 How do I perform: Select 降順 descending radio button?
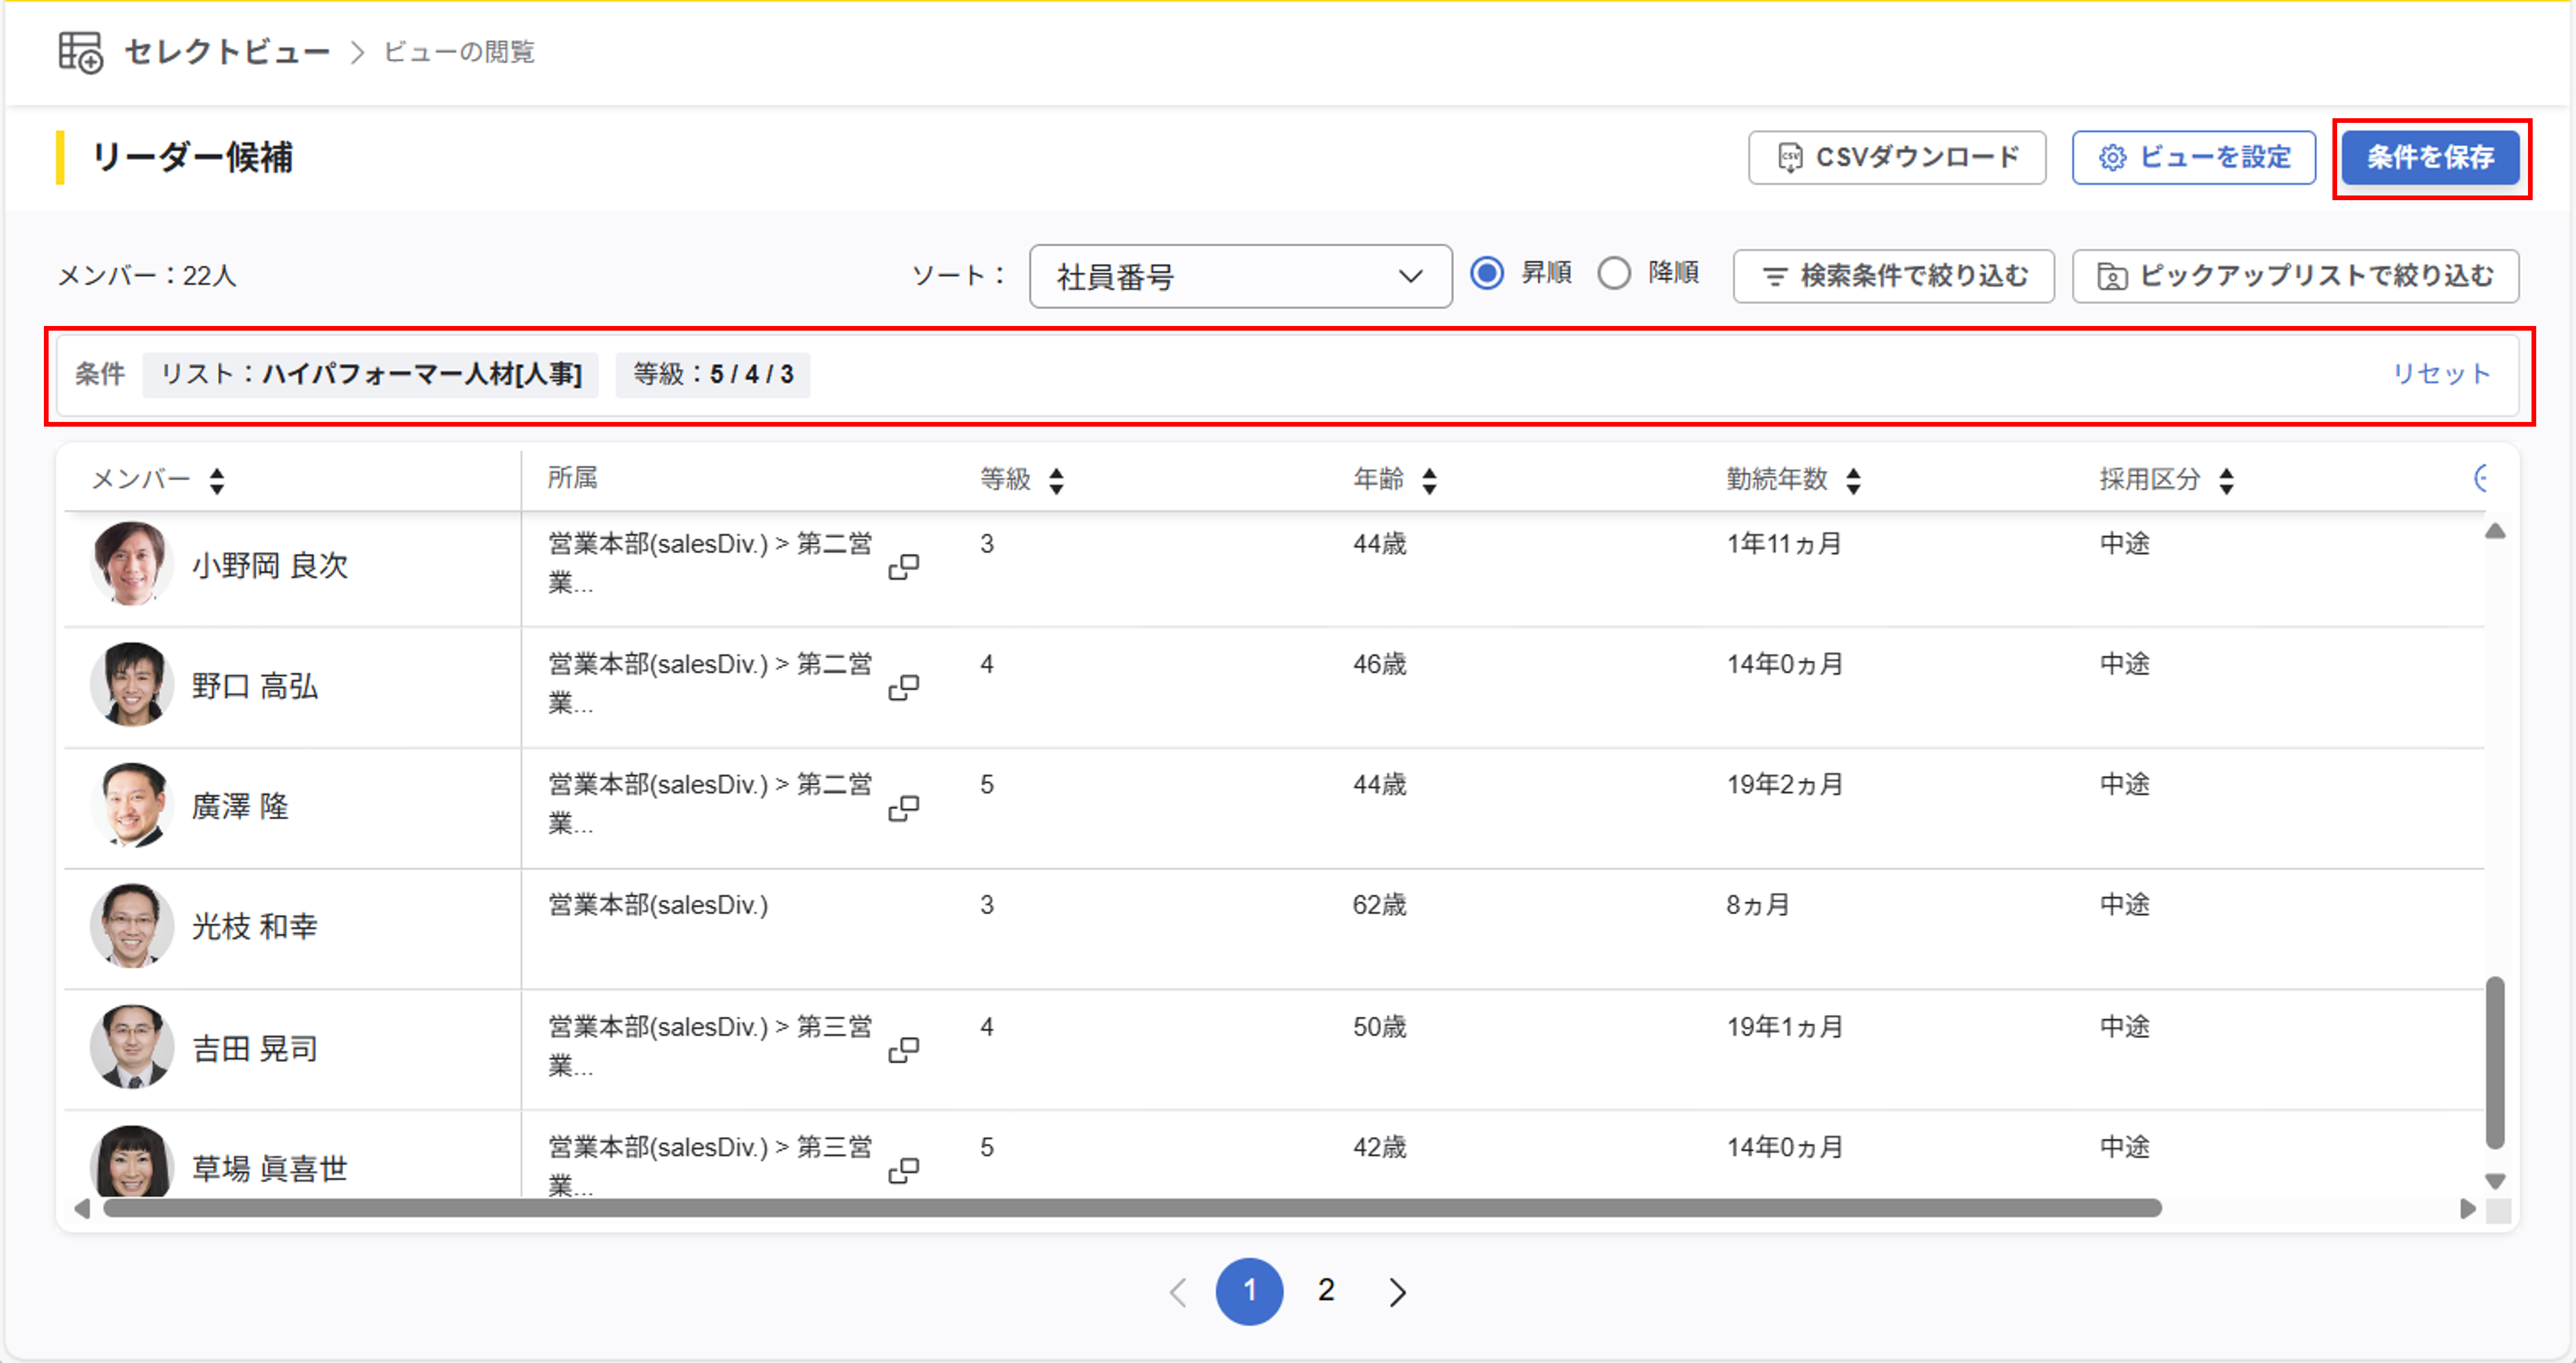tap(1614, 273)
